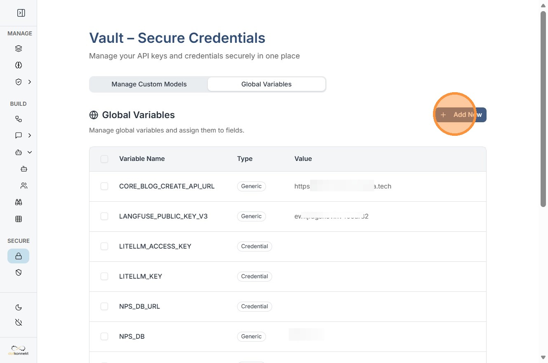Click the Add New button
This screenshot has height=363, width=548.
point(461,115)
